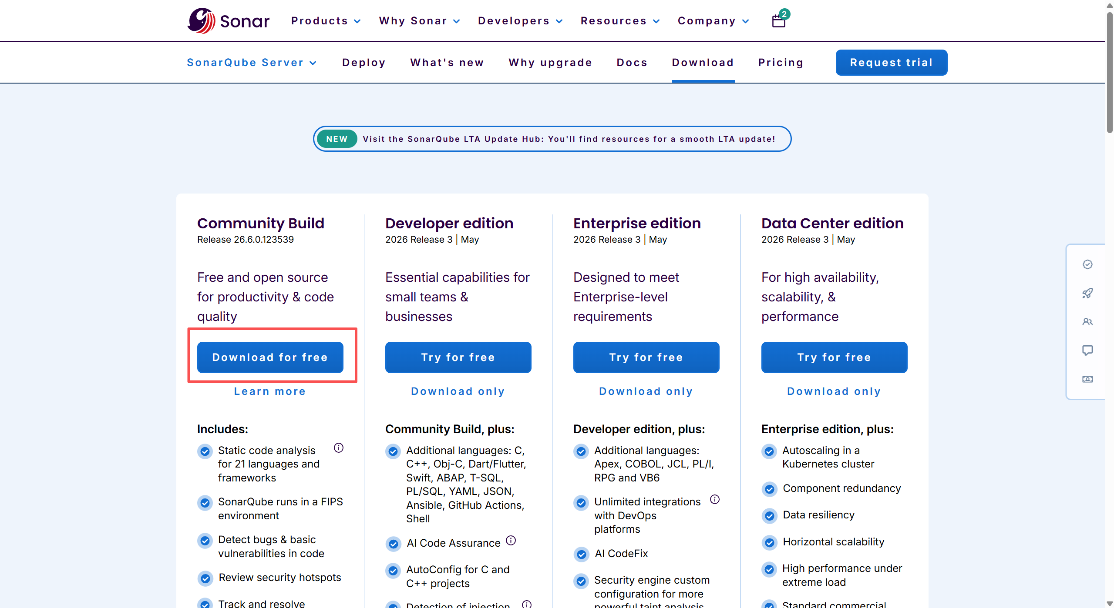Click the Enterprise edition, plus: heading
Image resolution: width=1114 pixels, height=608 pixels.
pos(828,429)
